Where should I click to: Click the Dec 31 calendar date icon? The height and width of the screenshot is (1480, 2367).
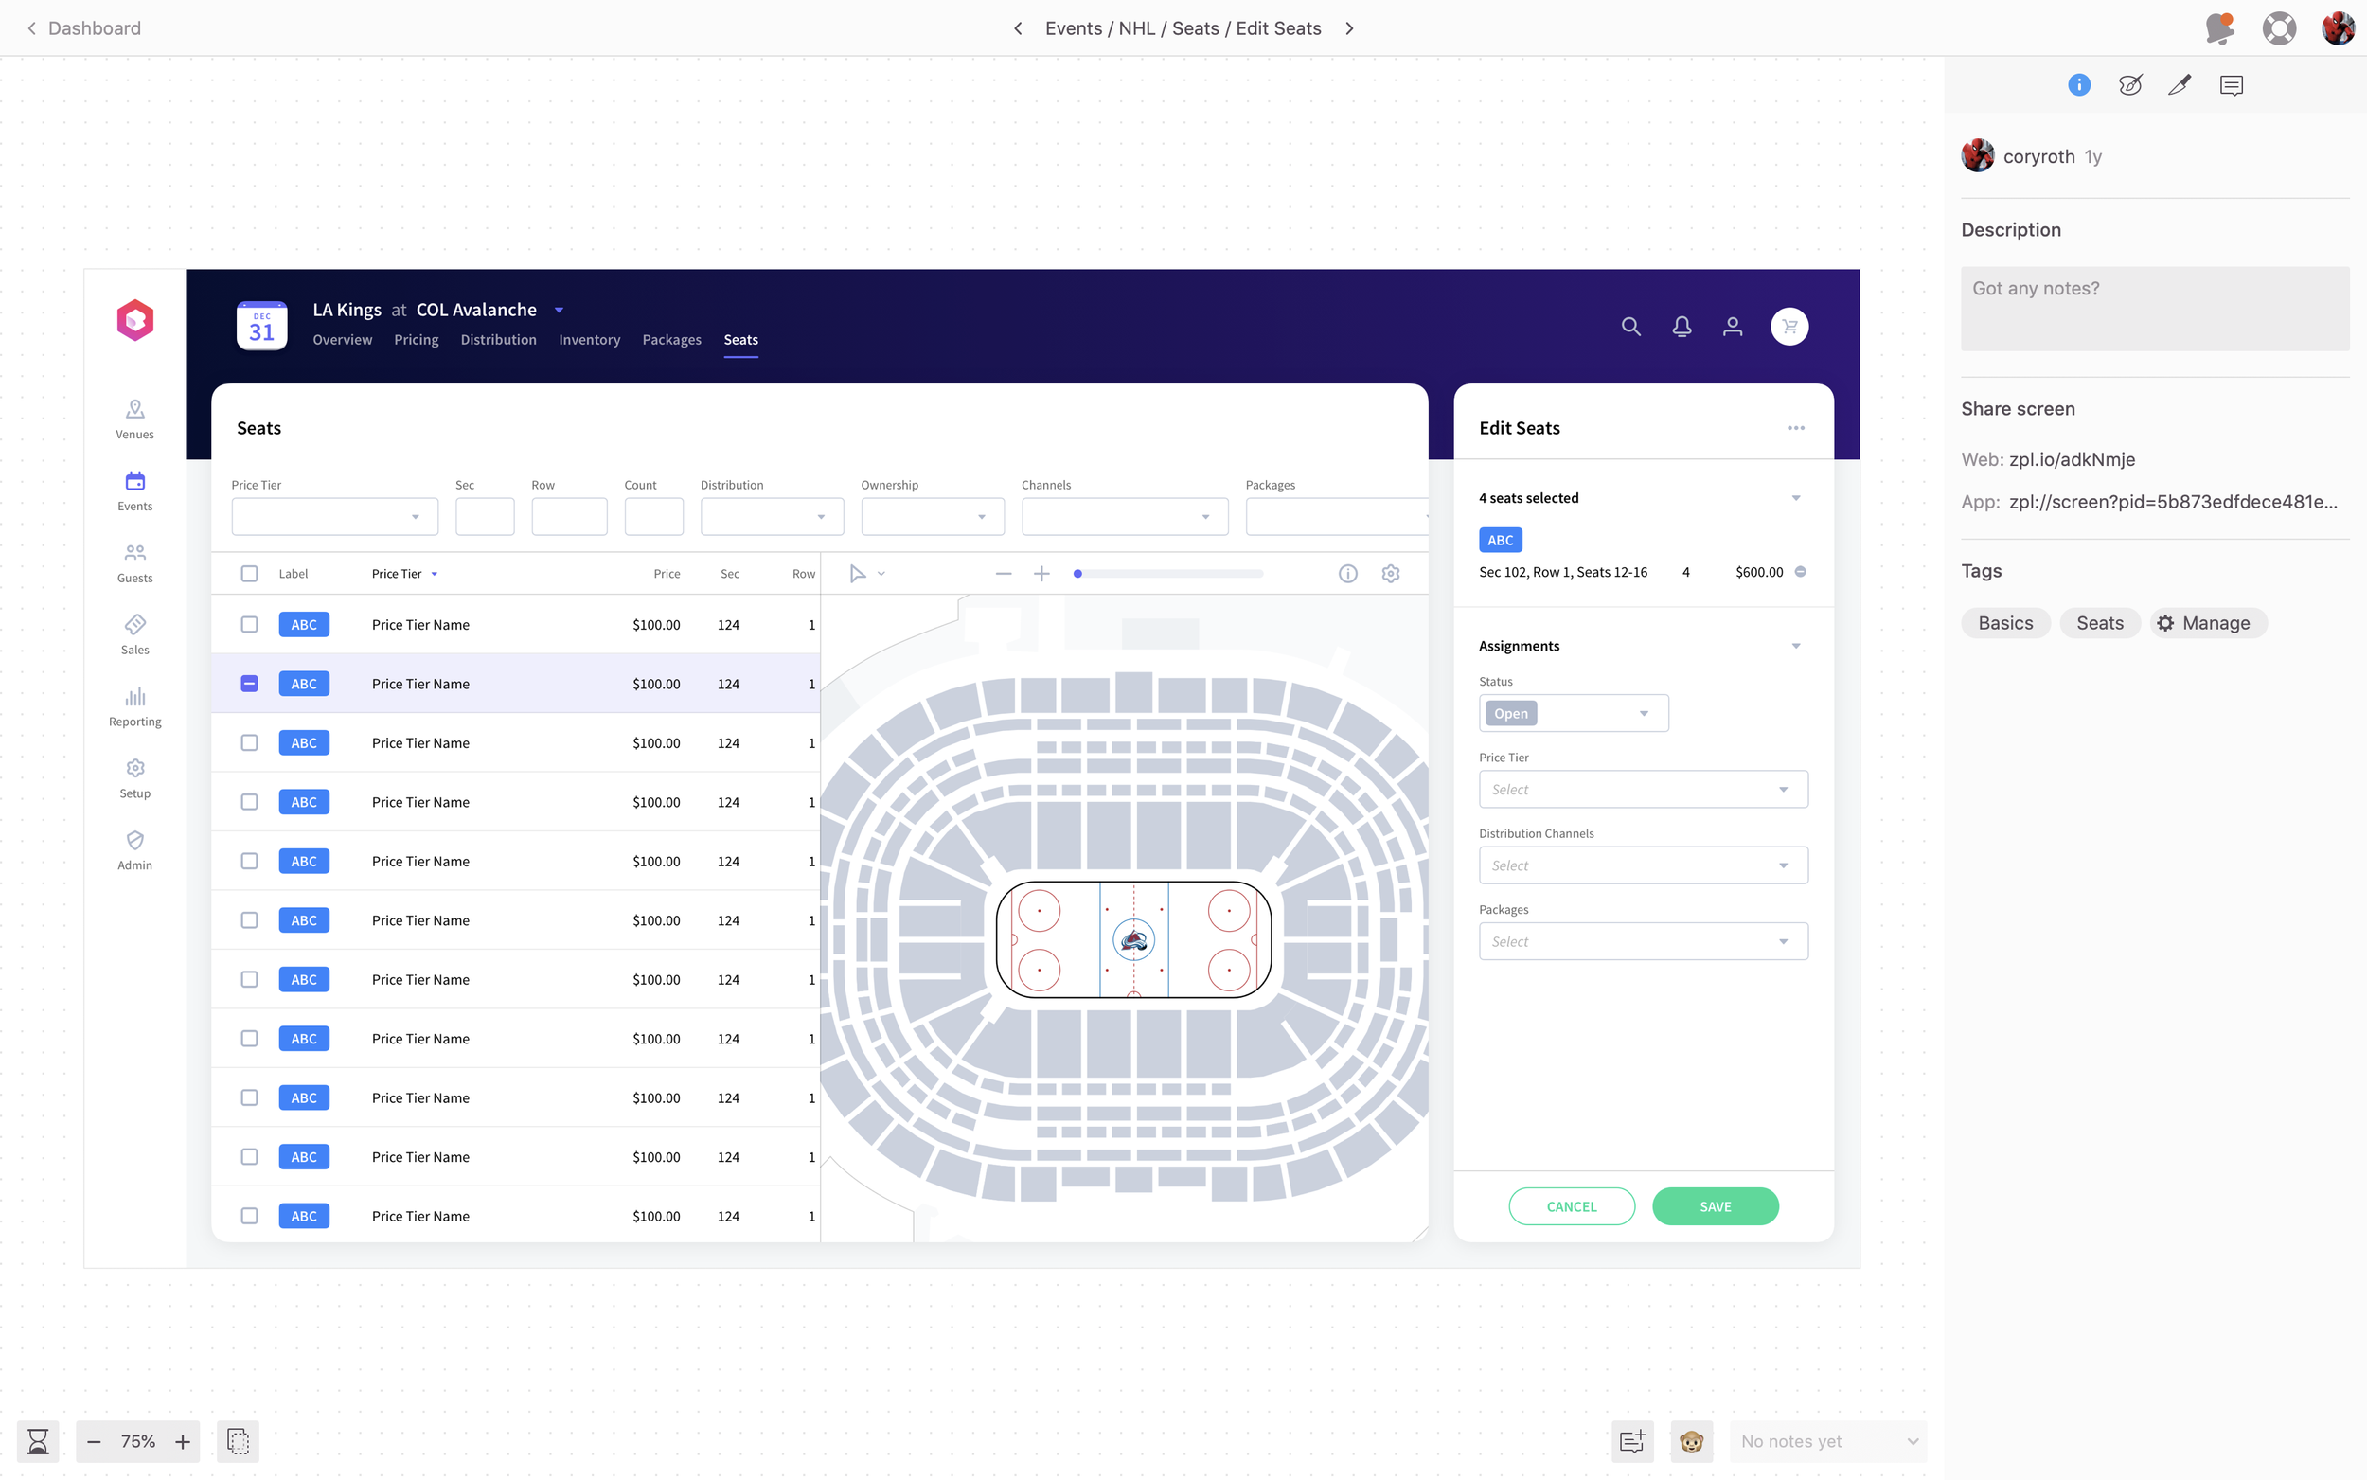click(261, 325)
